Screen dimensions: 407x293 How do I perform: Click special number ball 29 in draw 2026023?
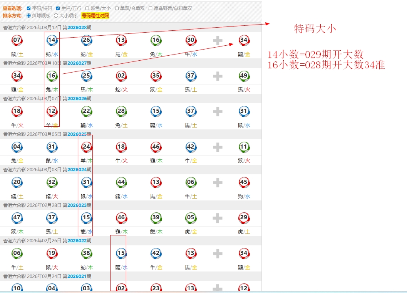tap(244, 218)
